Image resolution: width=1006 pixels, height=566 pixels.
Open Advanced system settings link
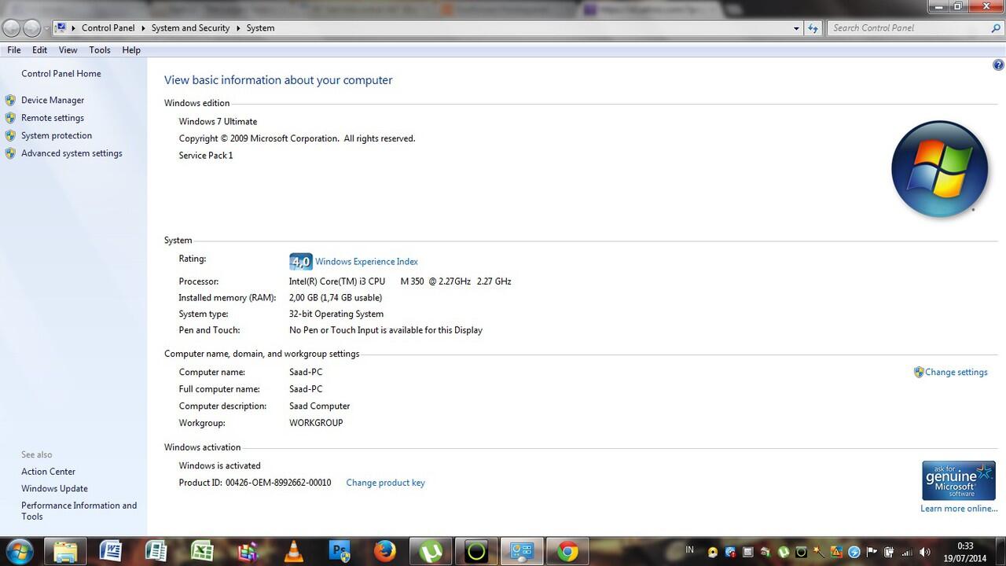point(72,153)
